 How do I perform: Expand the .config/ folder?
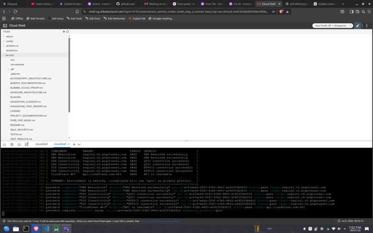4,41
